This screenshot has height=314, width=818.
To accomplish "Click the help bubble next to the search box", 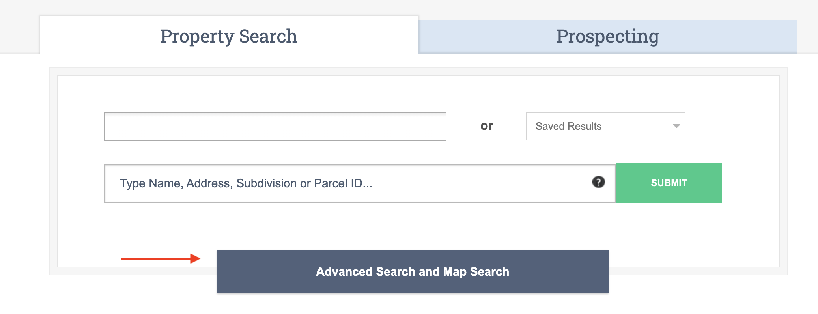I will 599,182.
